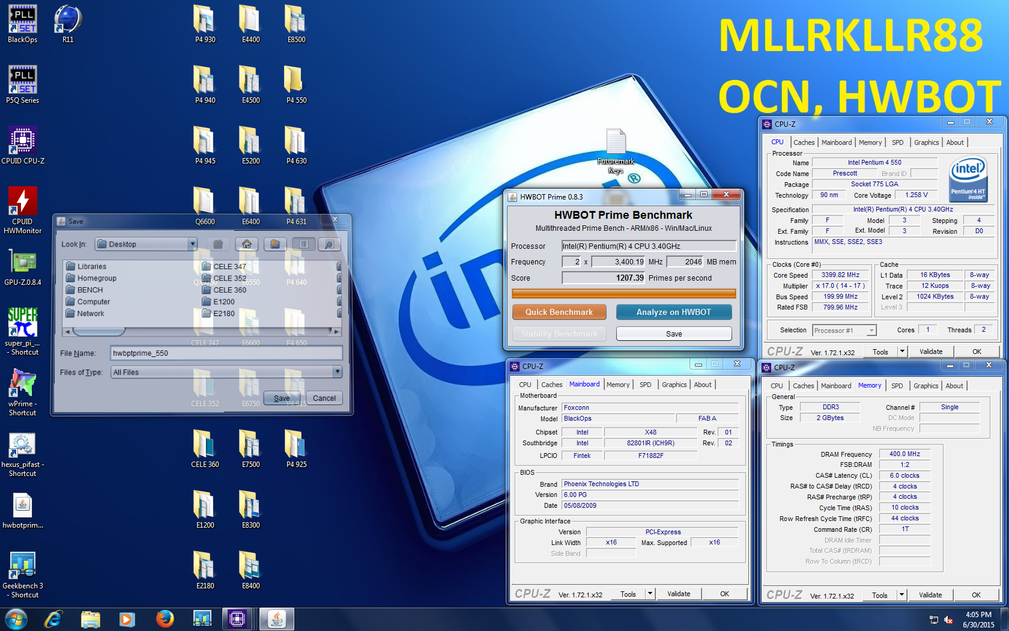
Task: Launch Internet Explorer from taskbar
Action: tap(53, 619)
